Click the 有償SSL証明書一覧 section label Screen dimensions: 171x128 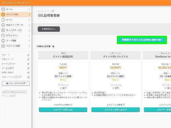(45, 46)
